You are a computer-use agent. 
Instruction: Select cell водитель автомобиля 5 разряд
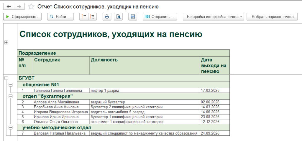point(145,112)
